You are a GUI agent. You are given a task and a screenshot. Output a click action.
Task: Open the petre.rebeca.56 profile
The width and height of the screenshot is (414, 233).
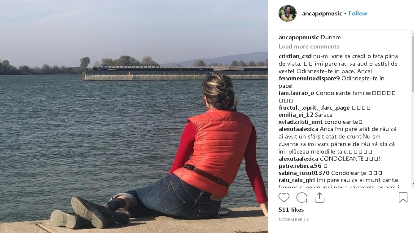point(300,166)
